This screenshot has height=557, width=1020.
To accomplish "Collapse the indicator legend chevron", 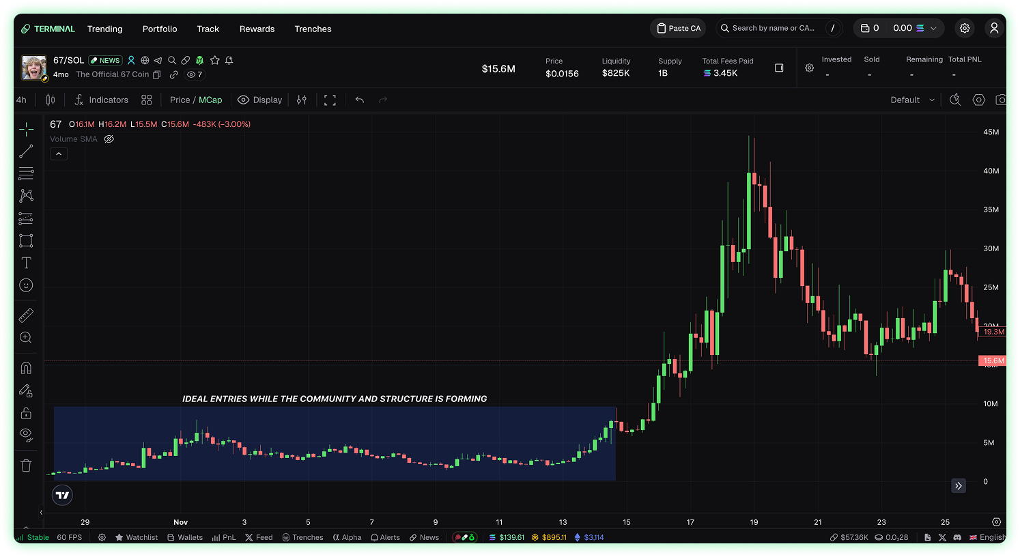I will (x=59, y=154).
